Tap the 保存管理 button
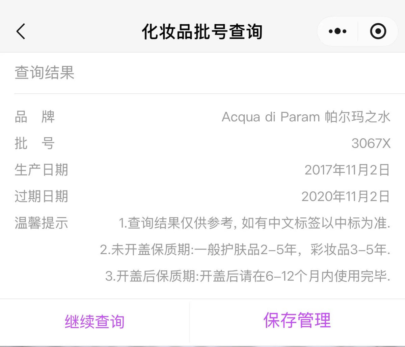405x347 pixels. click(x=297, y=320)
